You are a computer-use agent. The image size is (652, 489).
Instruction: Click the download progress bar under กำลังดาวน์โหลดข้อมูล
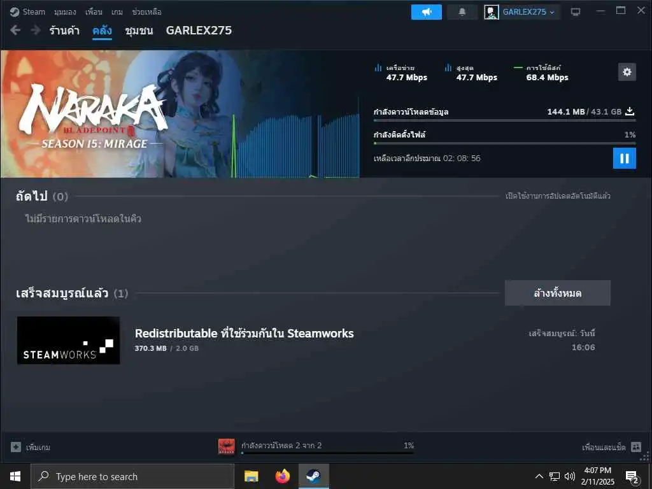[504, 120]
